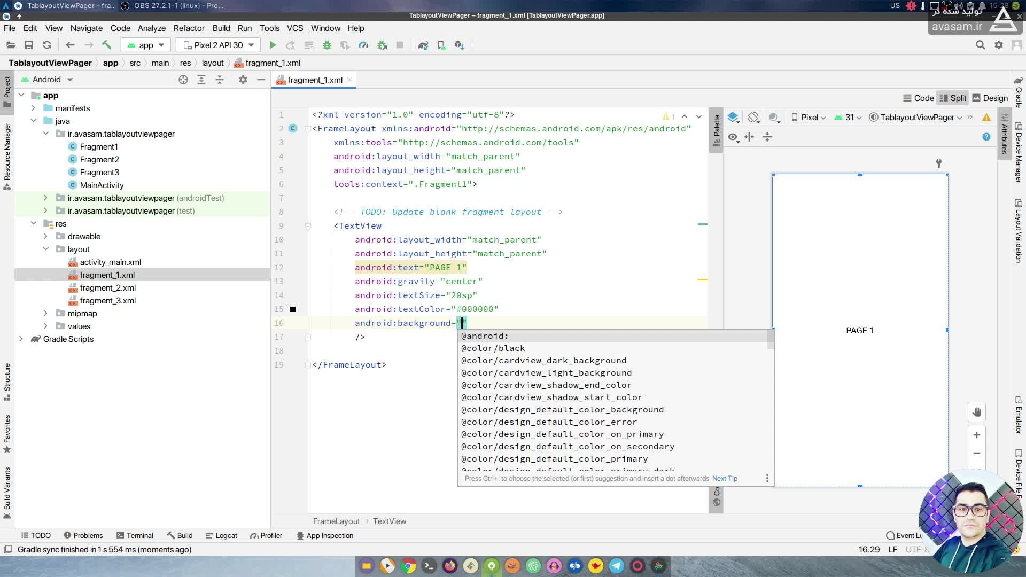Click the green Run app button
The image size is (1026, 577).
point(273,45)
